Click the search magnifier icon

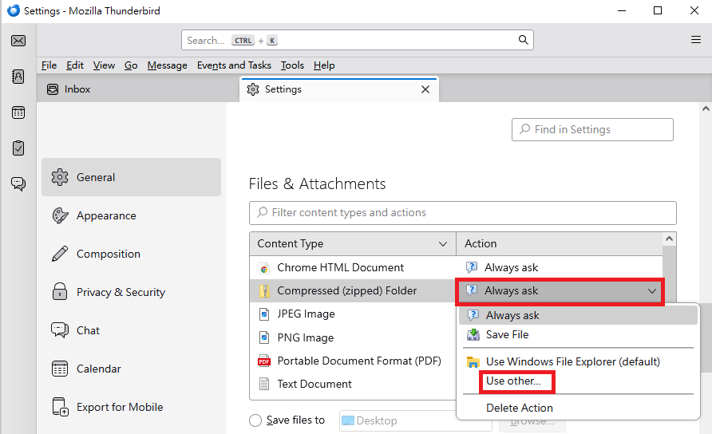tap(524, 40)
